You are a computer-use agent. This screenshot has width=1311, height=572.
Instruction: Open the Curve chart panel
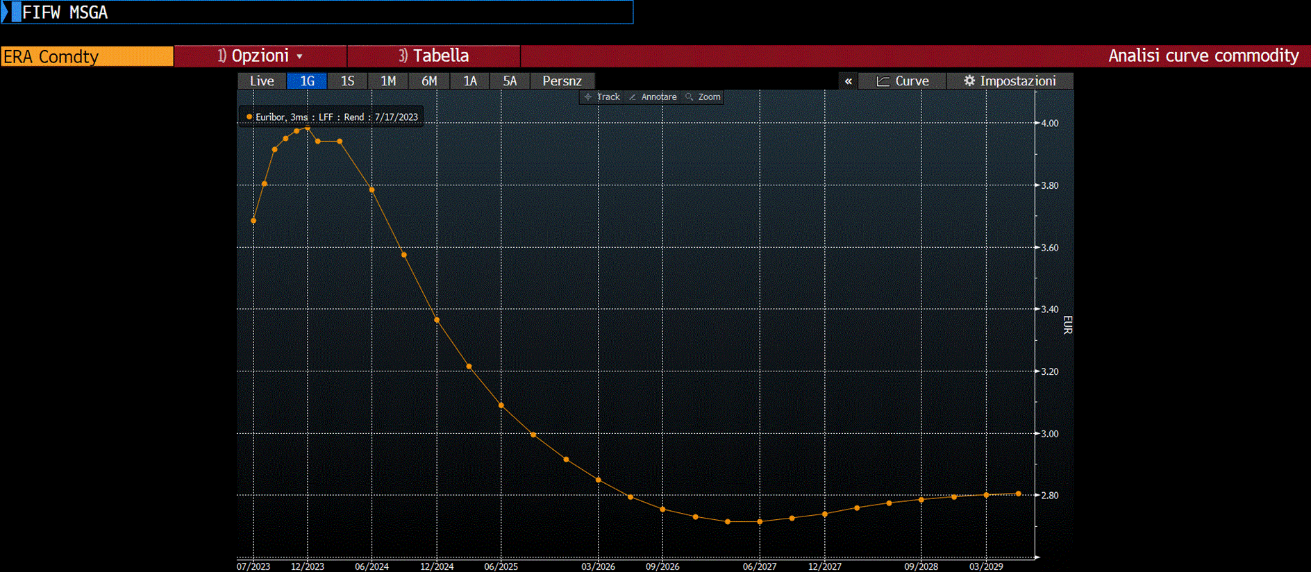point(902,81)
